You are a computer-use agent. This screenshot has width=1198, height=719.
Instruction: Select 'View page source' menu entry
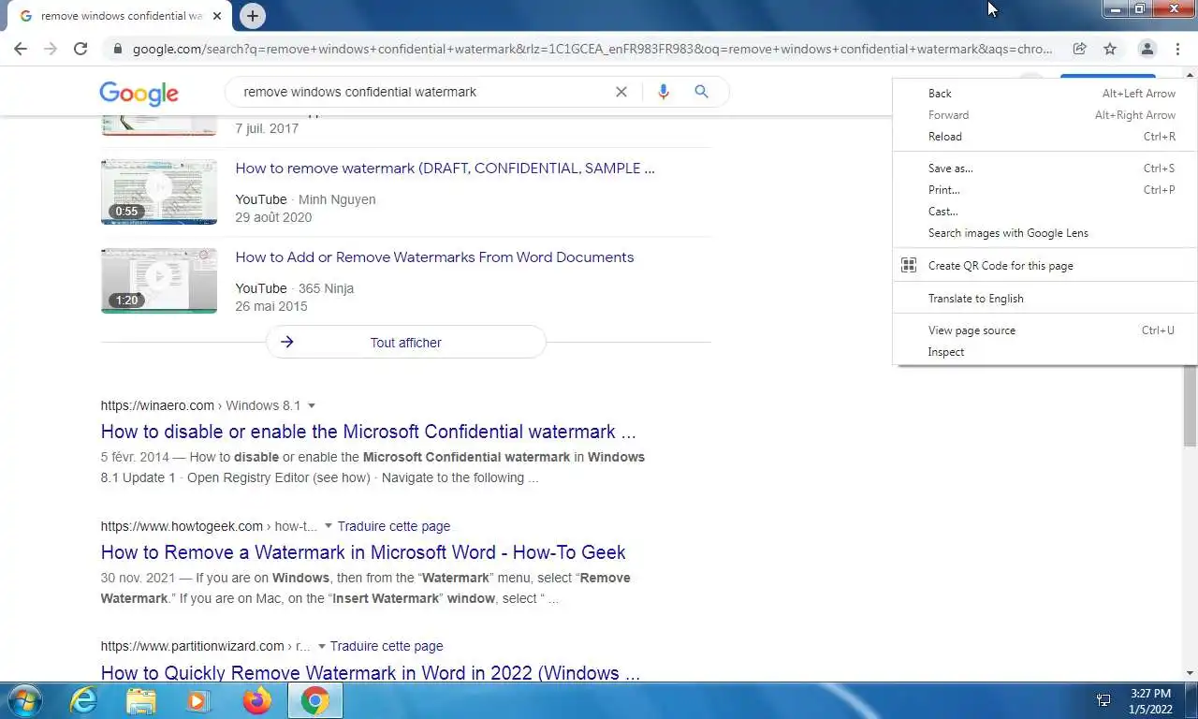coord(1045,330)
